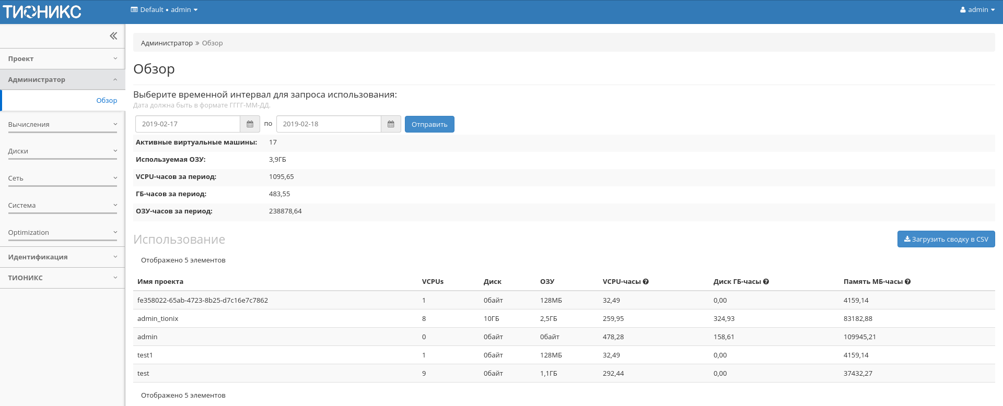Expand the Сеть menu group
Screen dimensions: 1003x406
click(62, 178)
